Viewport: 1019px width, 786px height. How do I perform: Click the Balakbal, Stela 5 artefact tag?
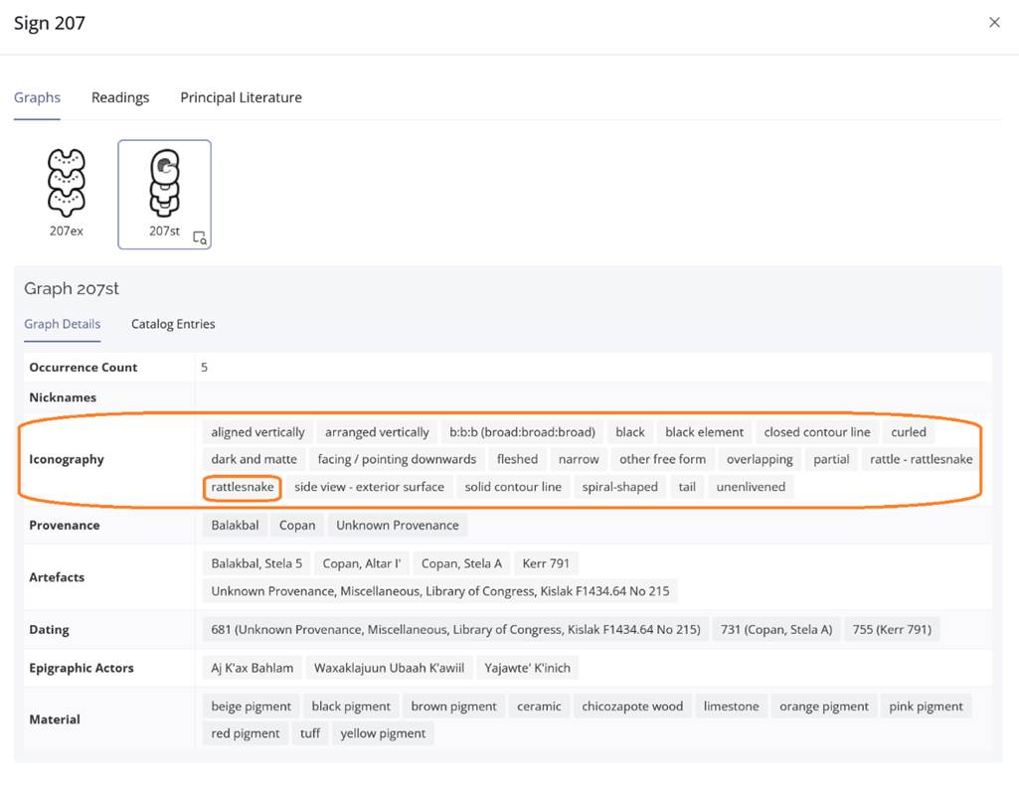point(256,563)
